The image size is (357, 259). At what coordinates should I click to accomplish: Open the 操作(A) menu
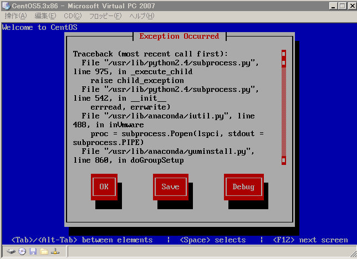click(x=16, y=16)
